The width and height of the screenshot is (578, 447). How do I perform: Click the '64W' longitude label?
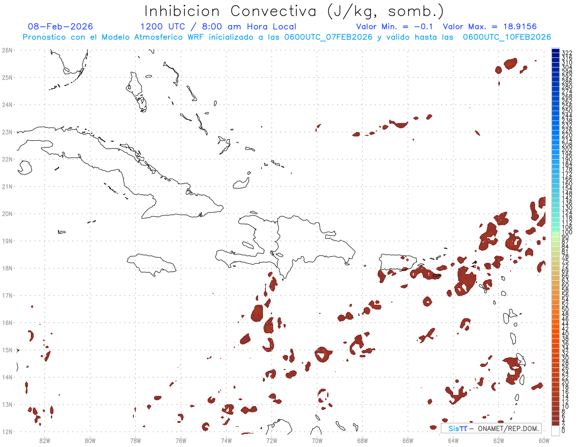pos(453,440)
